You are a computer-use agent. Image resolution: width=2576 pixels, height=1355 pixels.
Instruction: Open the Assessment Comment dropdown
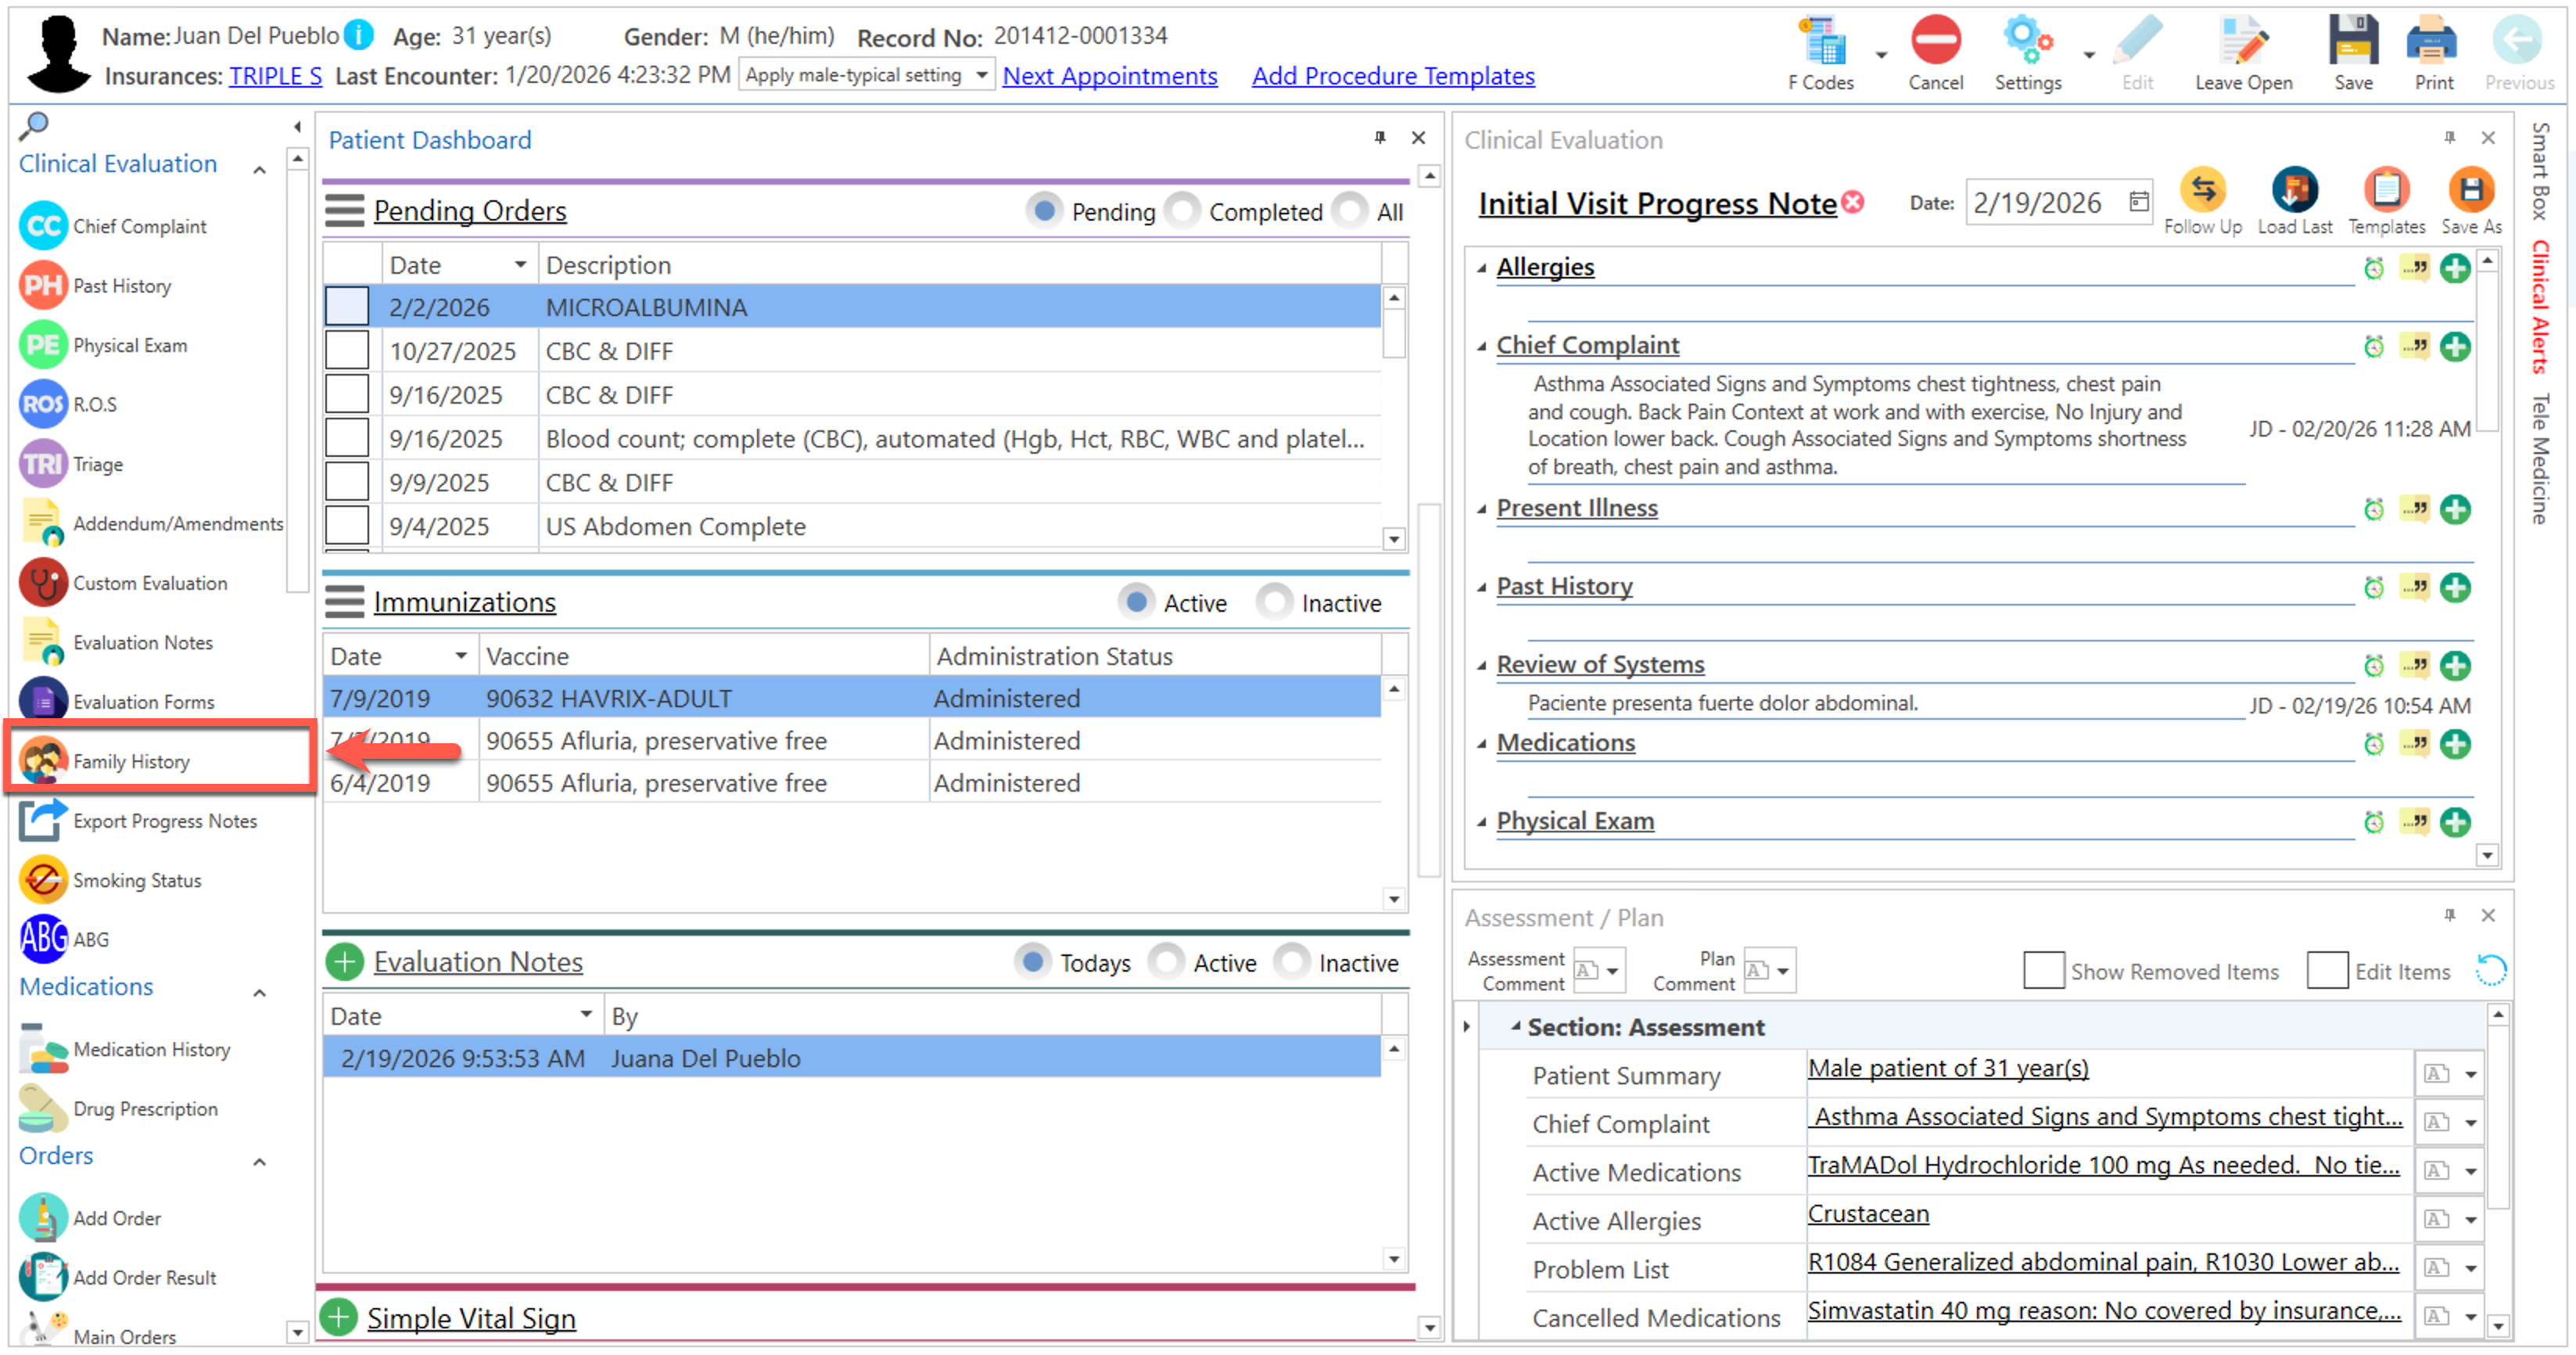pos(1611,971)
